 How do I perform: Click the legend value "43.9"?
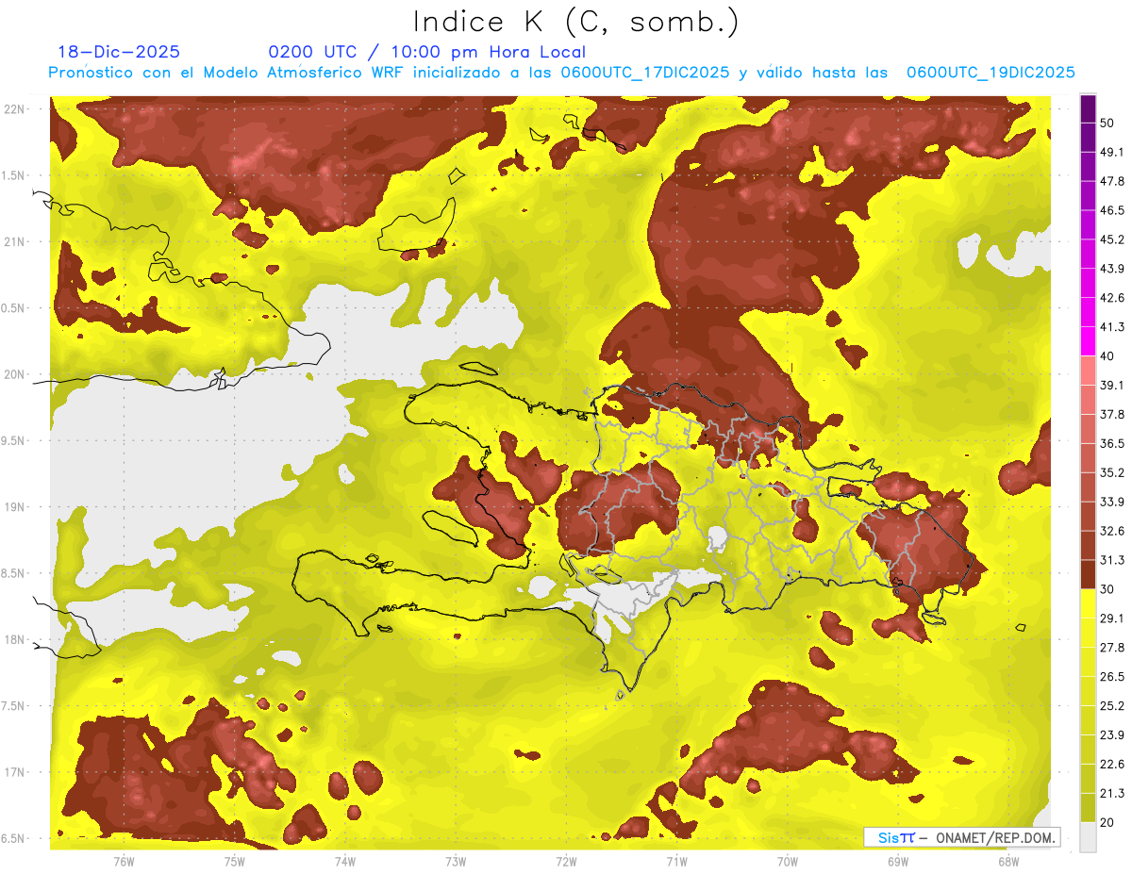1111,269
